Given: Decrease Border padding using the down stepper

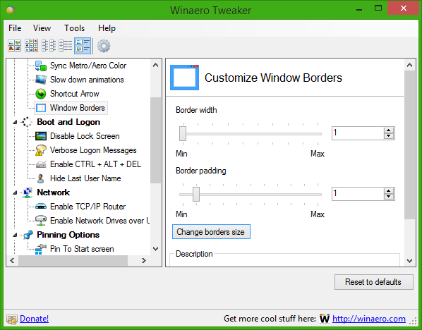Looking at the screenshot, I should pyautogui.click(x=388, y=197).
